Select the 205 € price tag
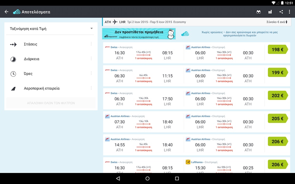 point(278,118)
